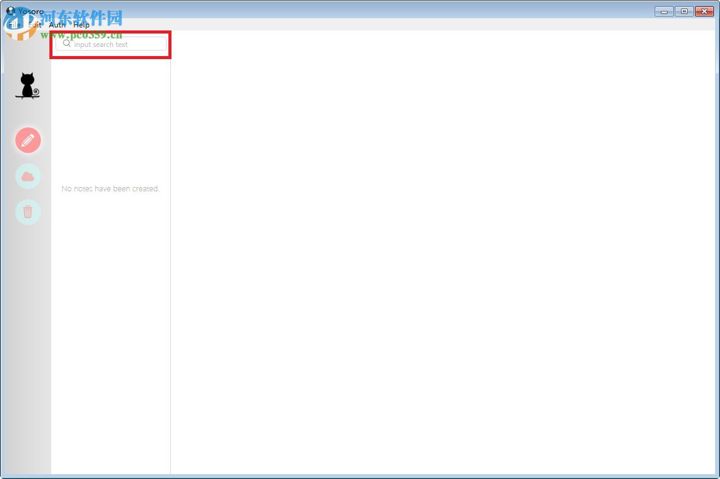Click the black cat logo
The image size is (720, 479).
(27, 86)
